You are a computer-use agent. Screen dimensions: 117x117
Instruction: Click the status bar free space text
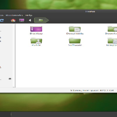pyautogui.click(x=92, y=90)
